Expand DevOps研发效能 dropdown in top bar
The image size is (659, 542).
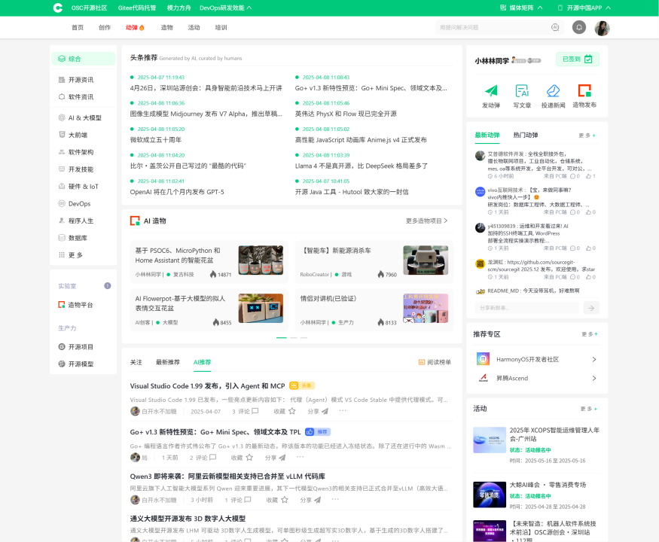point(226,8)
